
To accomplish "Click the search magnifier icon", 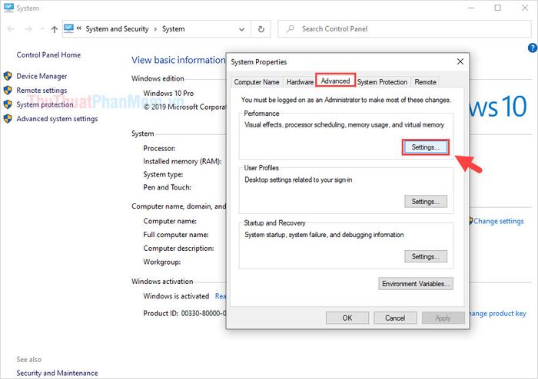I will pyautogui.click(x=291, y=28).
